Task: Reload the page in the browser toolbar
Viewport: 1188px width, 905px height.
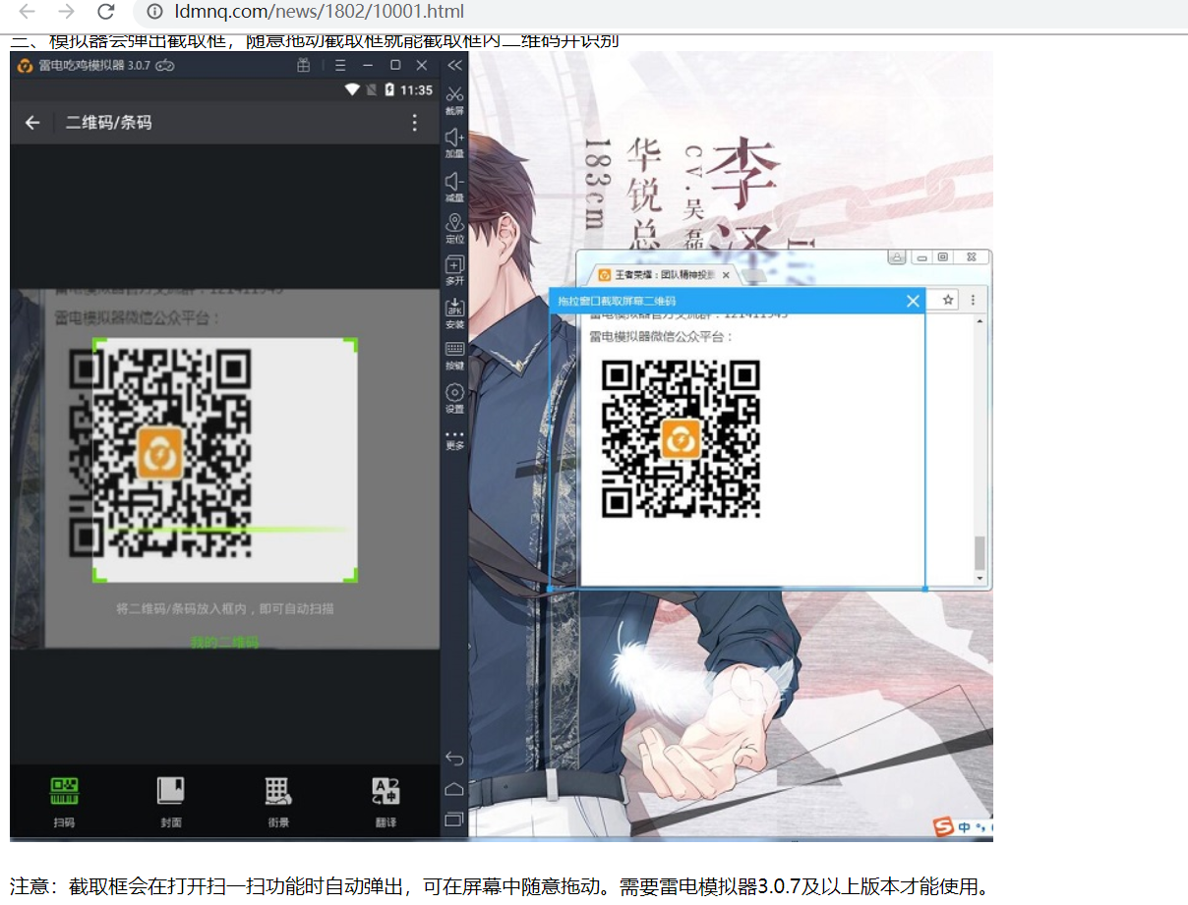Action: pos(105,12)
